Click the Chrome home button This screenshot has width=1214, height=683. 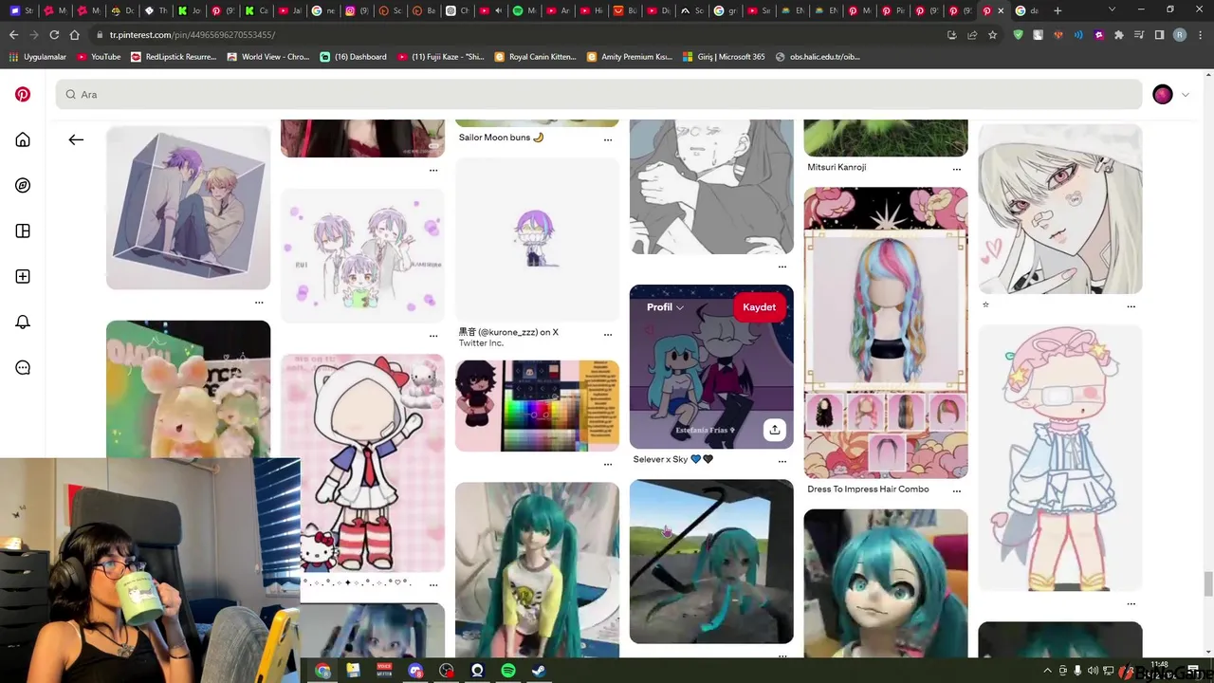point(75,35)
